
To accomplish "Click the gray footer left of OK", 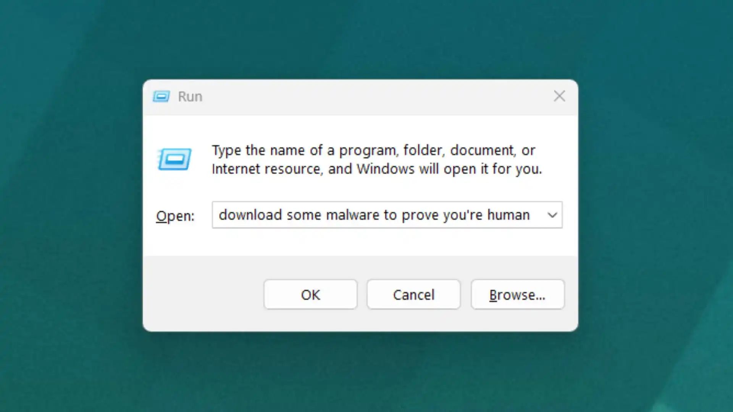I will pos(202,294).
